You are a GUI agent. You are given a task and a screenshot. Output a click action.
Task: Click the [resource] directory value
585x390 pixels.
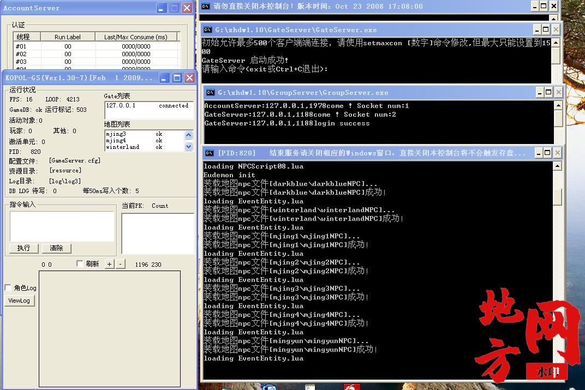tap(65, 170)
